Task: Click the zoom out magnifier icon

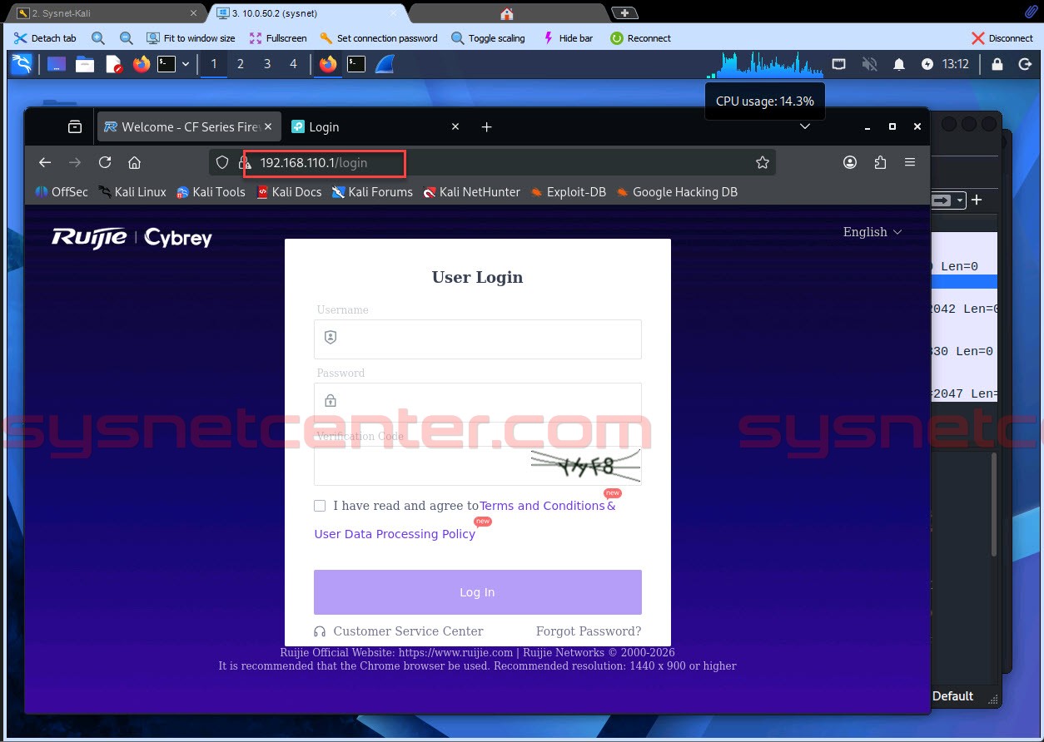Action: pyautogui.click(x=127, y=38)
